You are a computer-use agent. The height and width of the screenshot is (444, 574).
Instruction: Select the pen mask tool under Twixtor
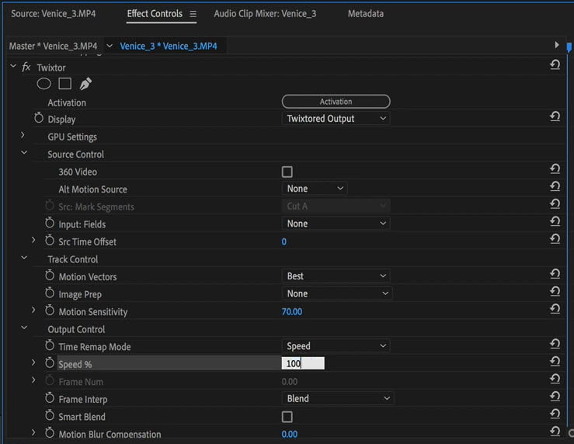(x=85, y=84)
